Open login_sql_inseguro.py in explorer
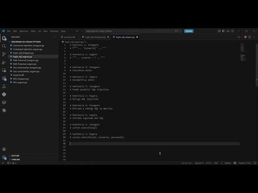This screenshot has width=258, height=193. tap(23, 53)
